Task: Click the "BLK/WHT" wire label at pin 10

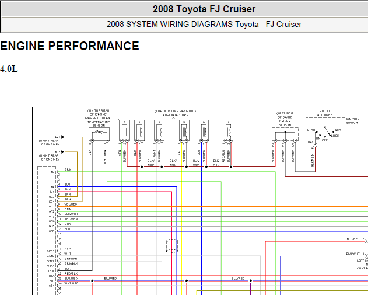Action: point(71,214)
